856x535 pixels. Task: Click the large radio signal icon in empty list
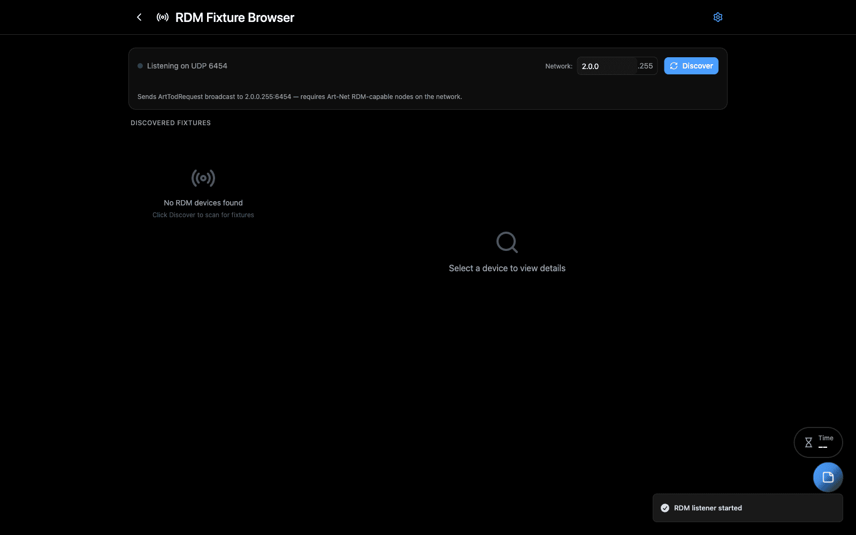(203, 178)
